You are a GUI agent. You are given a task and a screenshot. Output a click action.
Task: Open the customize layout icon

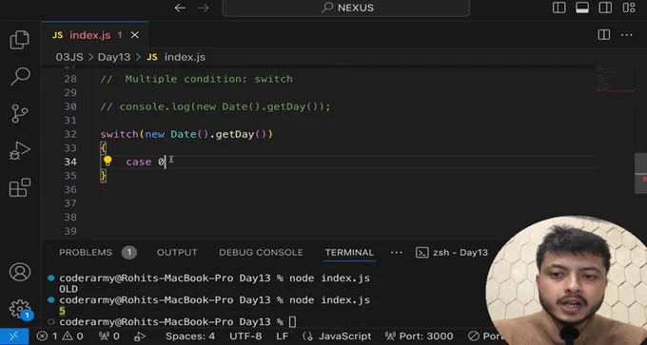pos(628,8)
